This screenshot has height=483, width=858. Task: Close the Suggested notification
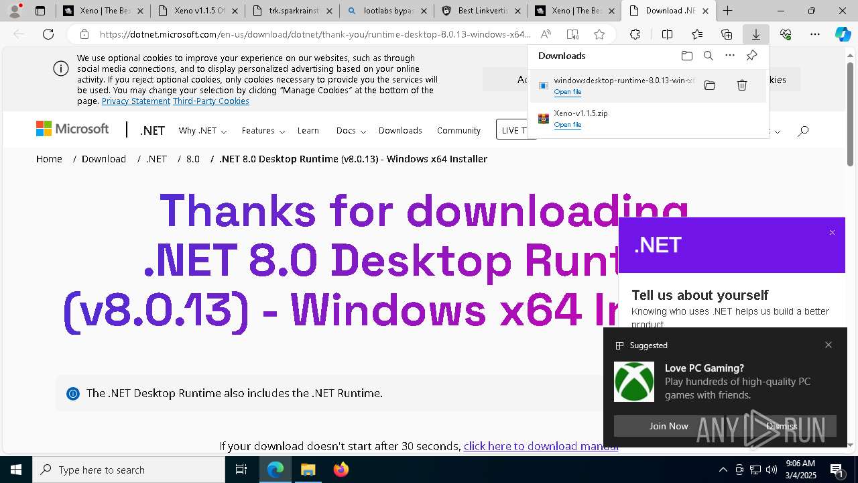(829, 345)
